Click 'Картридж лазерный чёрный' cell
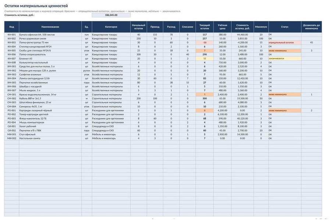The height and width of the screenshot is (223, 331). (x=50, y=110)
